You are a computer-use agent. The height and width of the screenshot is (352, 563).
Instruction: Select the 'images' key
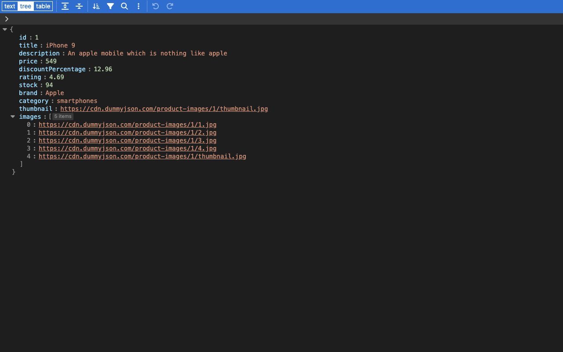coord(30,117)
